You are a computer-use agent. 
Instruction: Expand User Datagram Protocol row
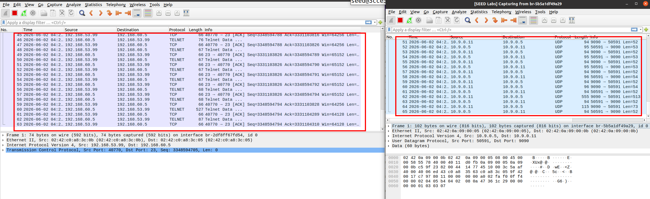pyautogui.click(x=389, y=141)
